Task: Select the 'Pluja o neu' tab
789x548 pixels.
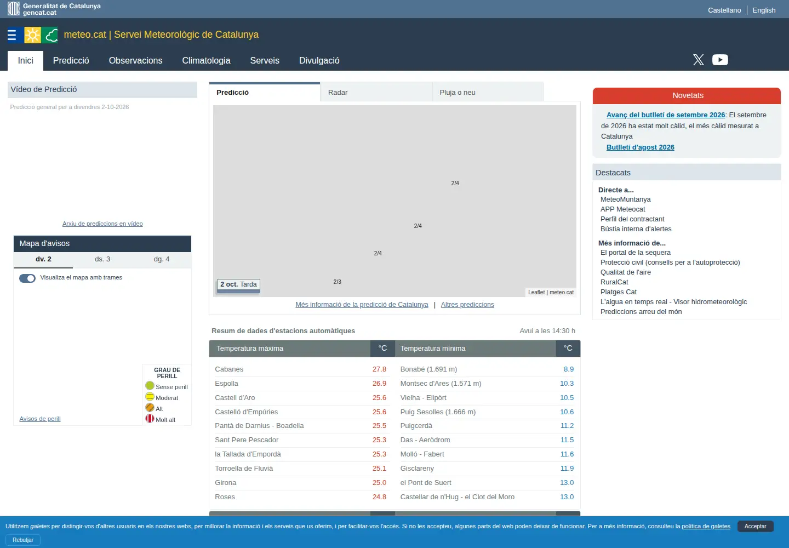Action: [488, 92]
